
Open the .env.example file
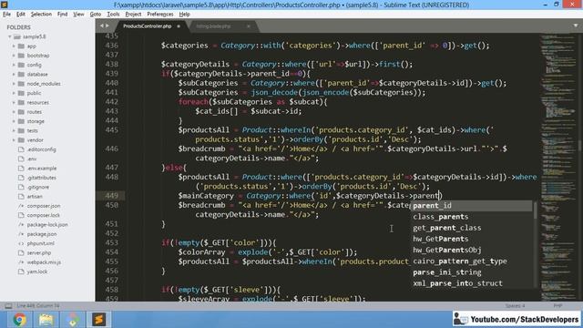42,168
